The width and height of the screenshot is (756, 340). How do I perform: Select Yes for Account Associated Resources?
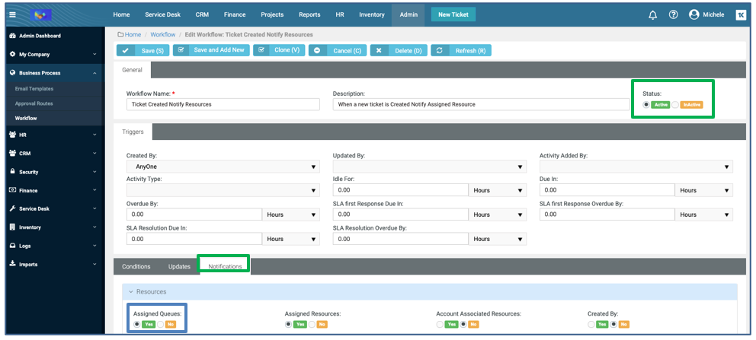[440, 324]
